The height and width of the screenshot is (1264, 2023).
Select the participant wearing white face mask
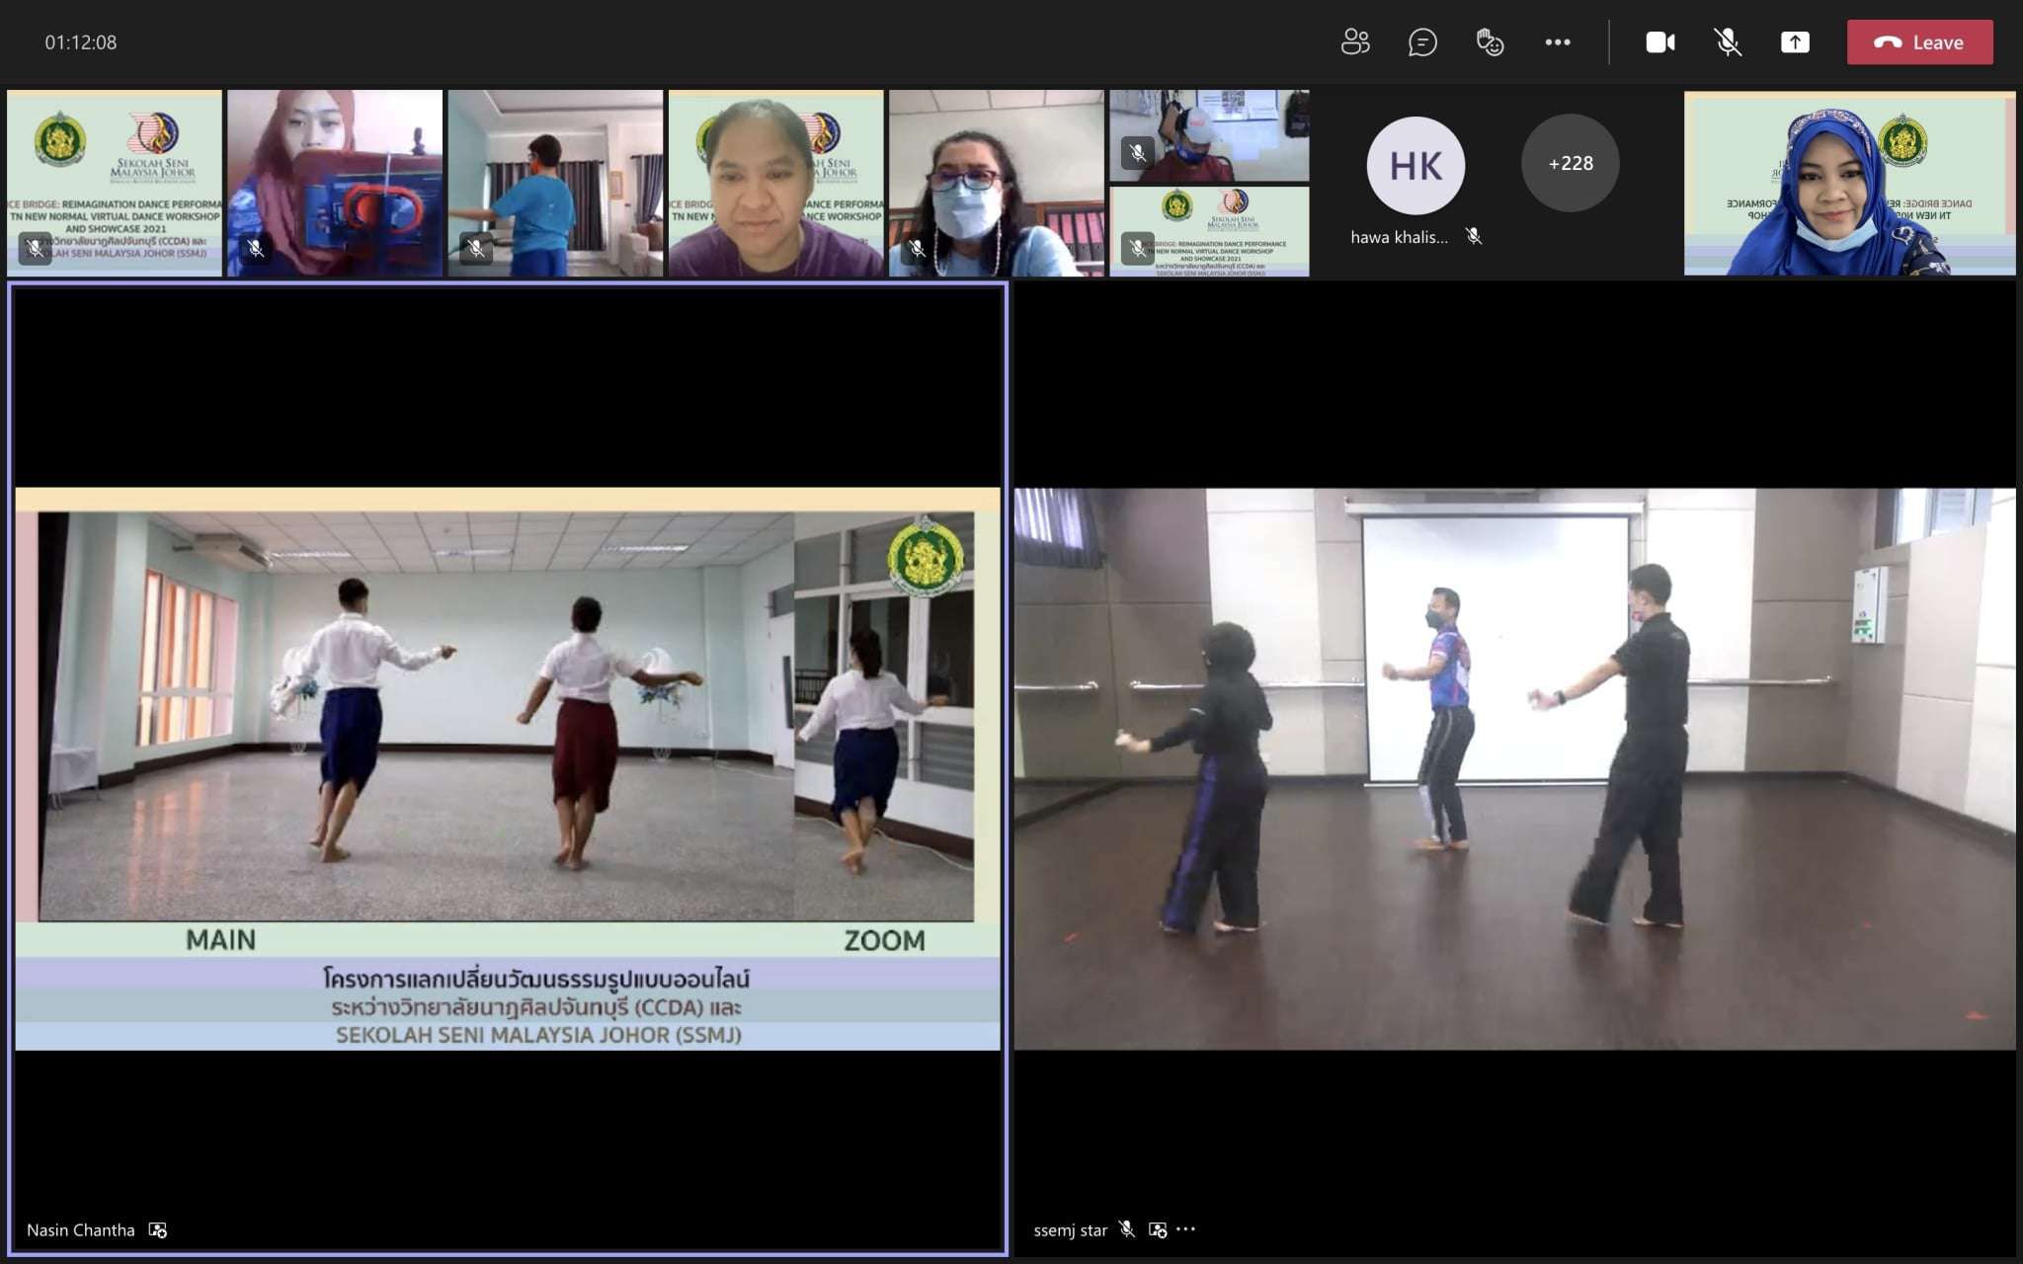996,184
